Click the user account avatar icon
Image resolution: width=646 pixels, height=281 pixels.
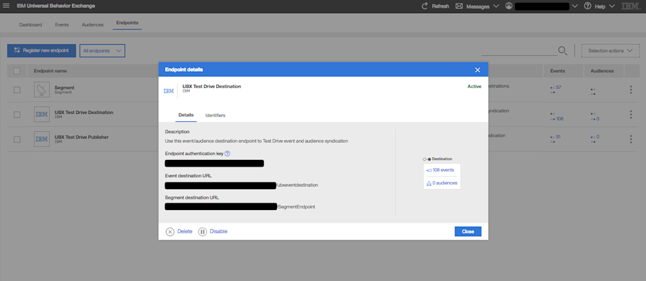pyautogui.click(x=509, y=6)
